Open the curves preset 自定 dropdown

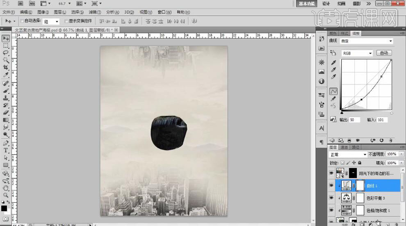[367, 41]
